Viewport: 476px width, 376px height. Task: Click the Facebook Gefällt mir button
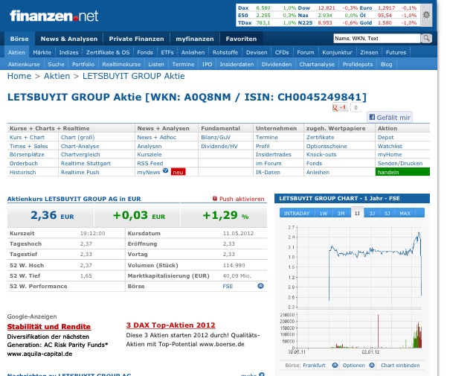[x=389, y=118]
